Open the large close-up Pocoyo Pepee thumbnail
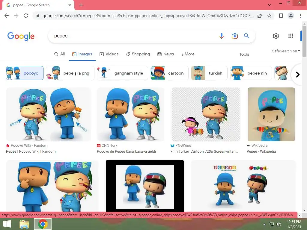 [x=52, y=186]
